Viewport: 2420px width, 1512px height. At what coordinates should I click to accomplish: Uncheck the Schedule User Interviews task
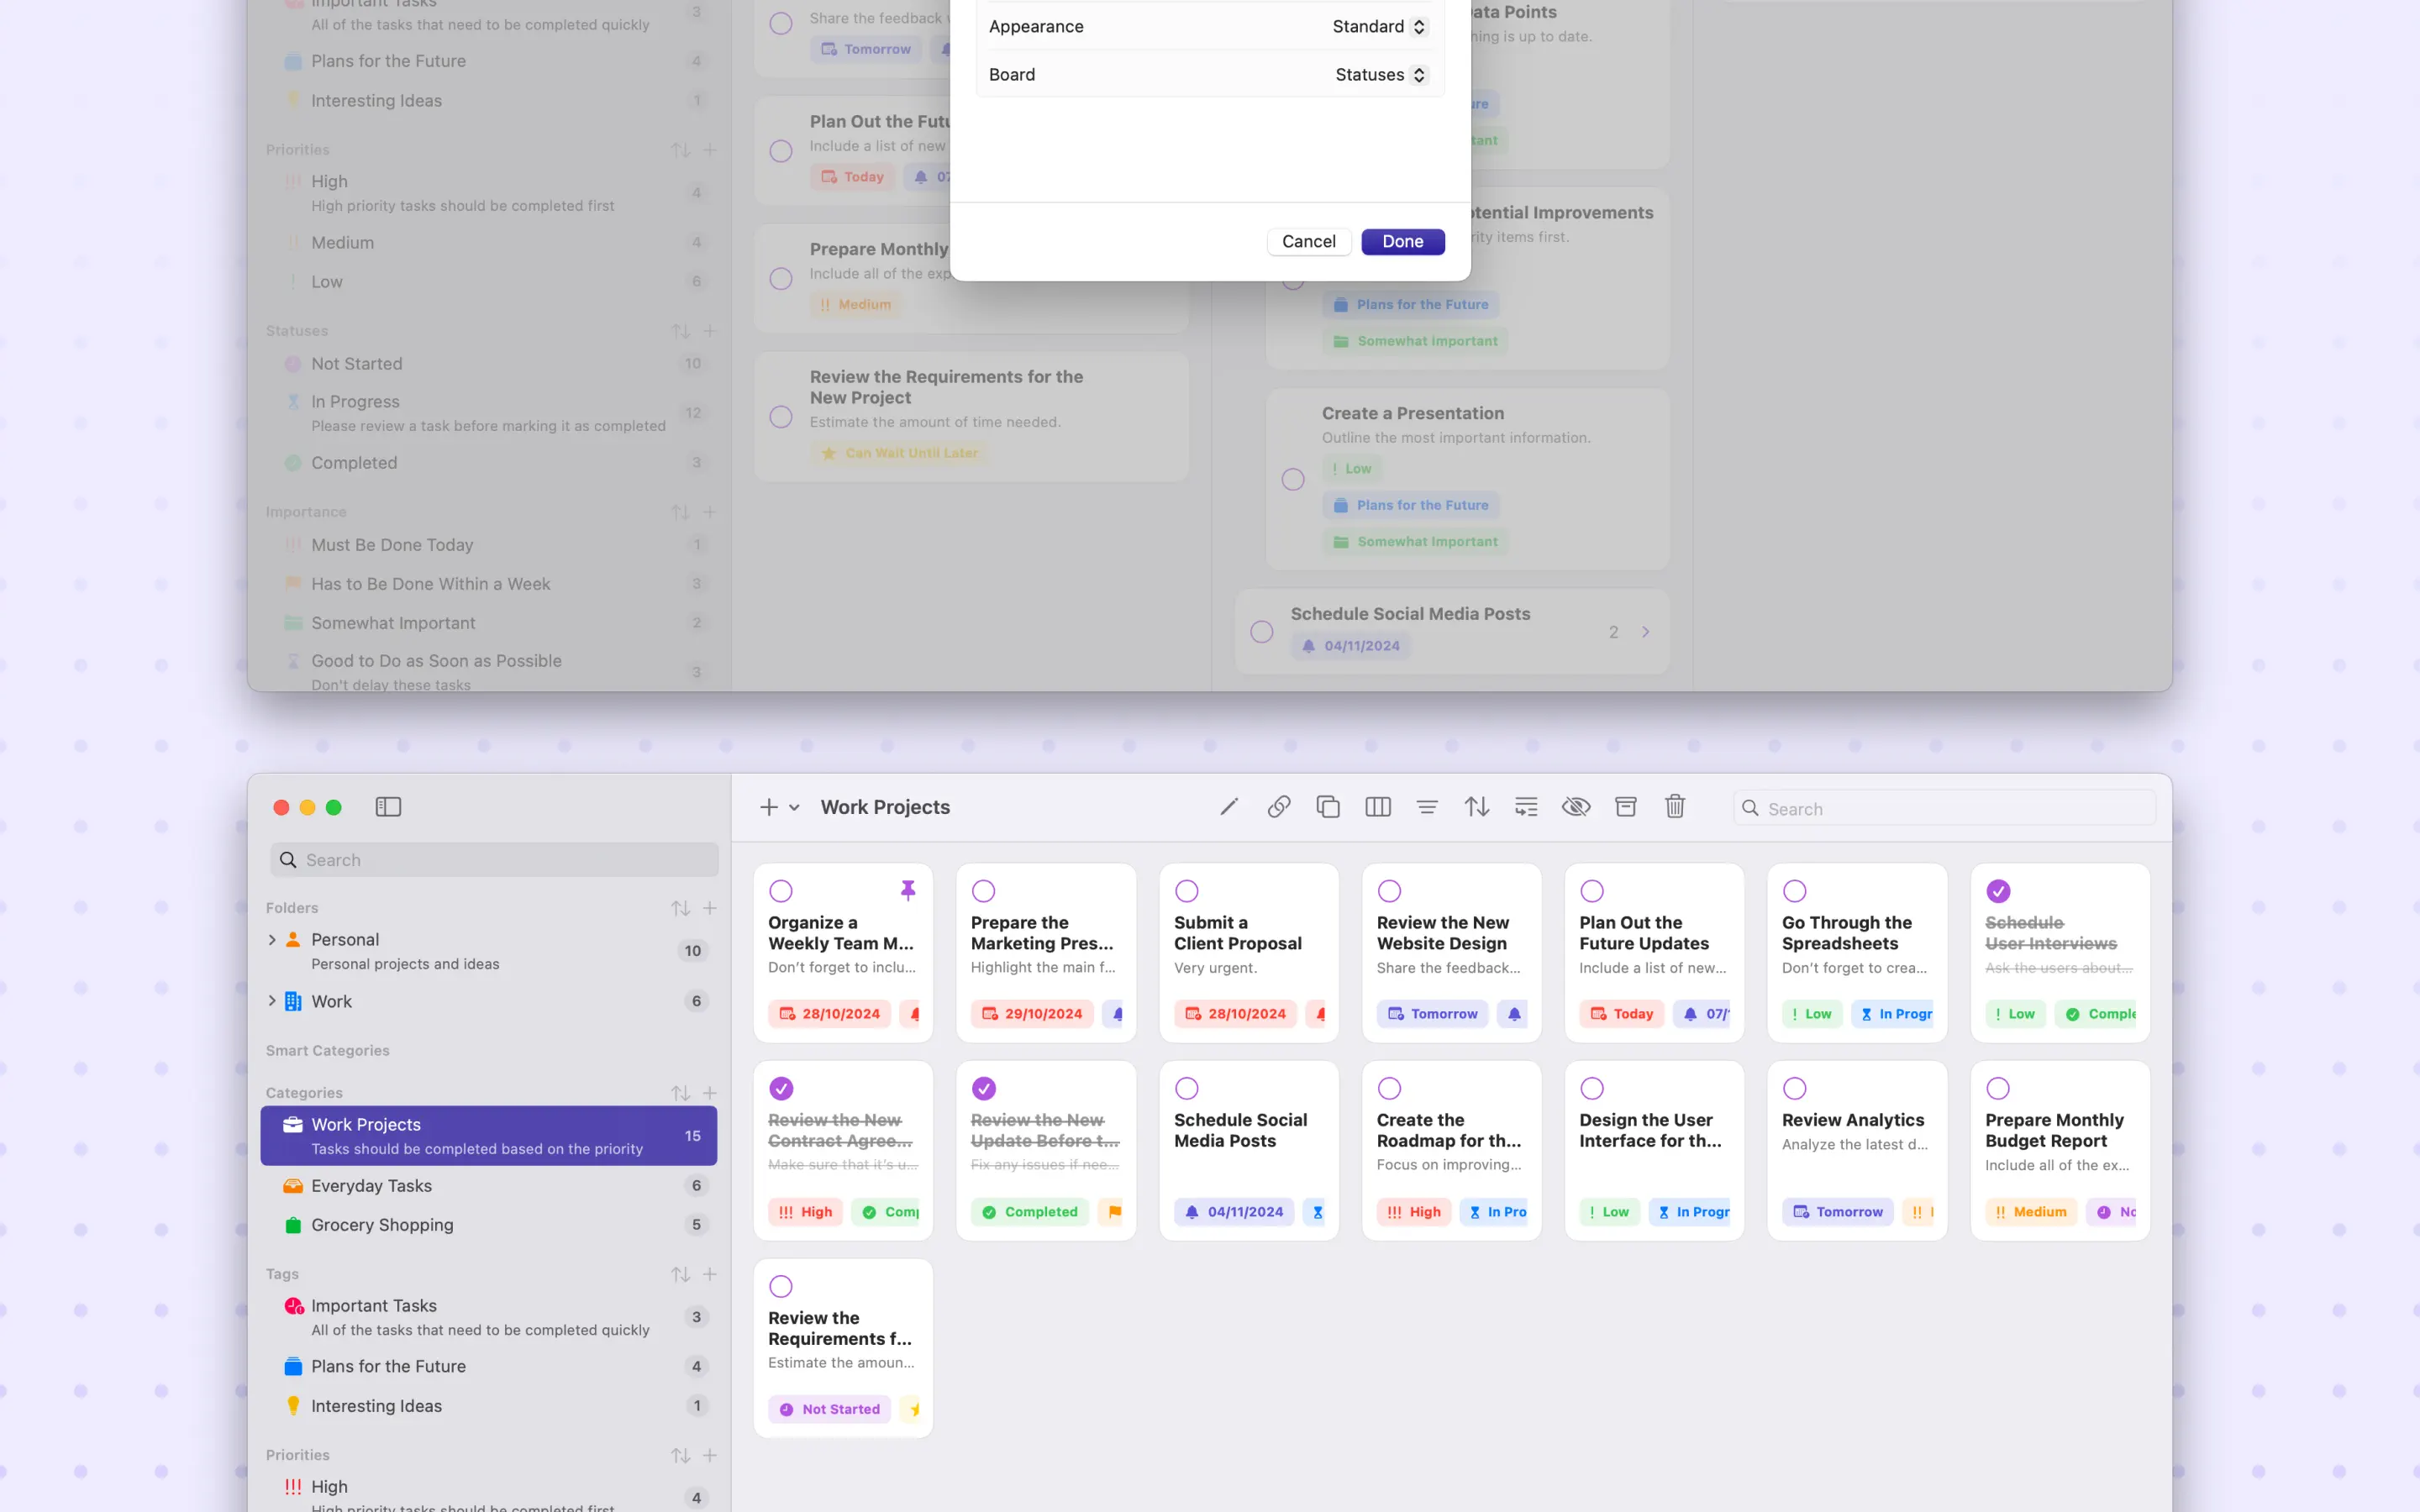pyautogui.click(x=1998, y=891)
